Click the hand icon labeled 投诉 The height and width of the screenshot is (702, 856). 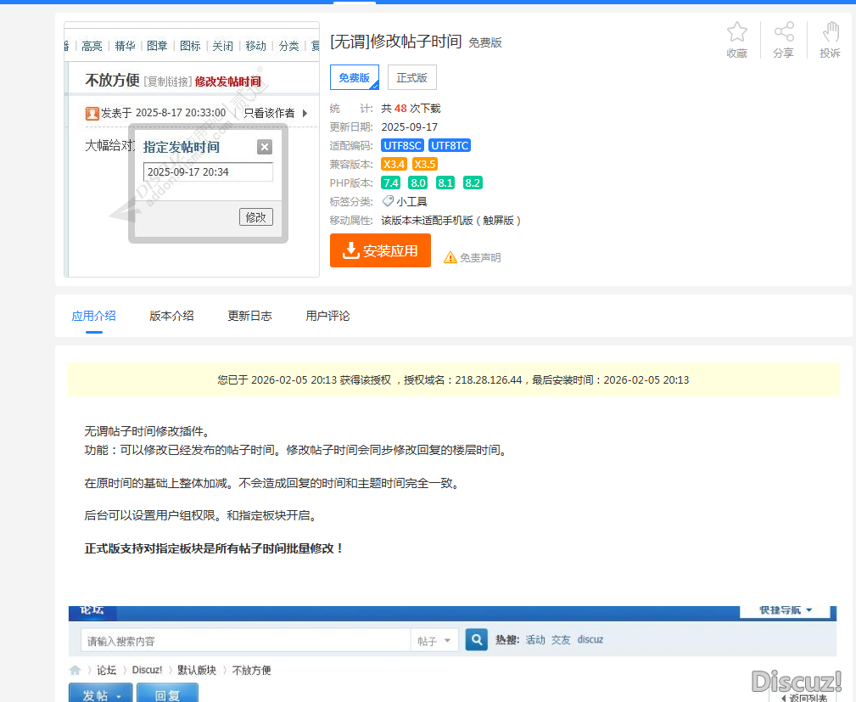point(830,33)
